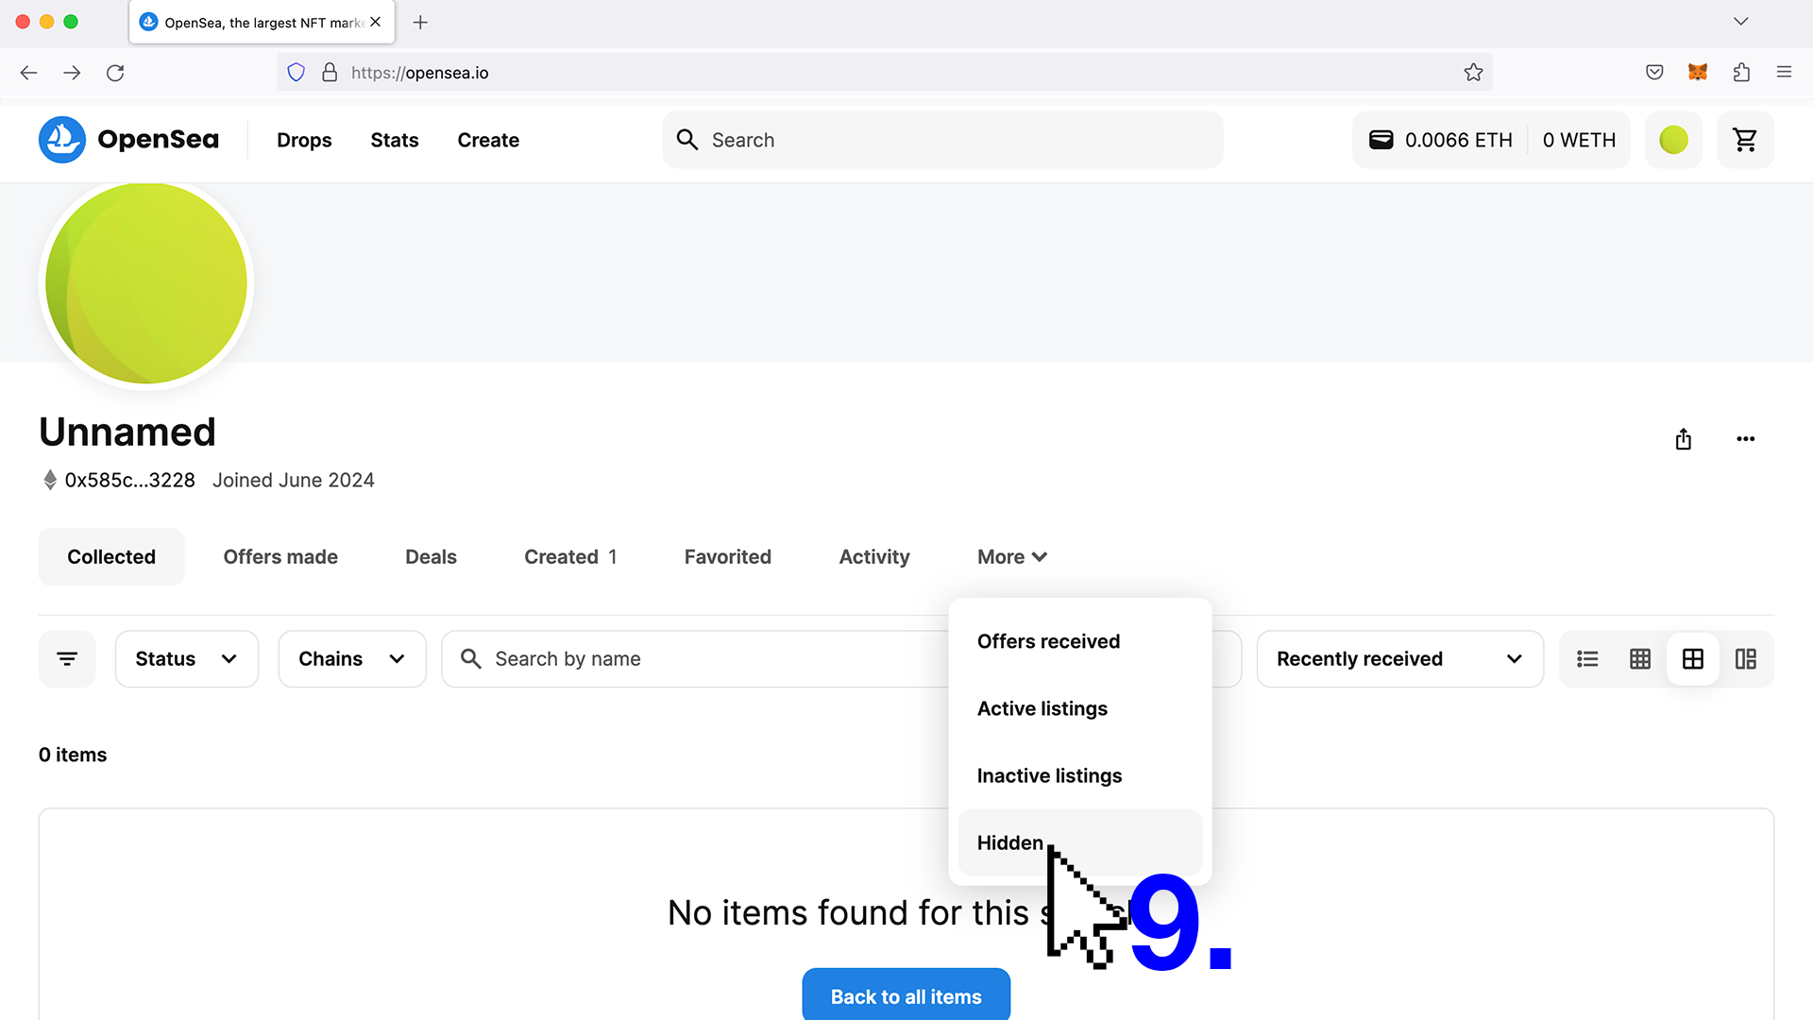Click the 0.0066 ETH balance
This screenshot has width=1813, height=1020.
[1458, 140]
